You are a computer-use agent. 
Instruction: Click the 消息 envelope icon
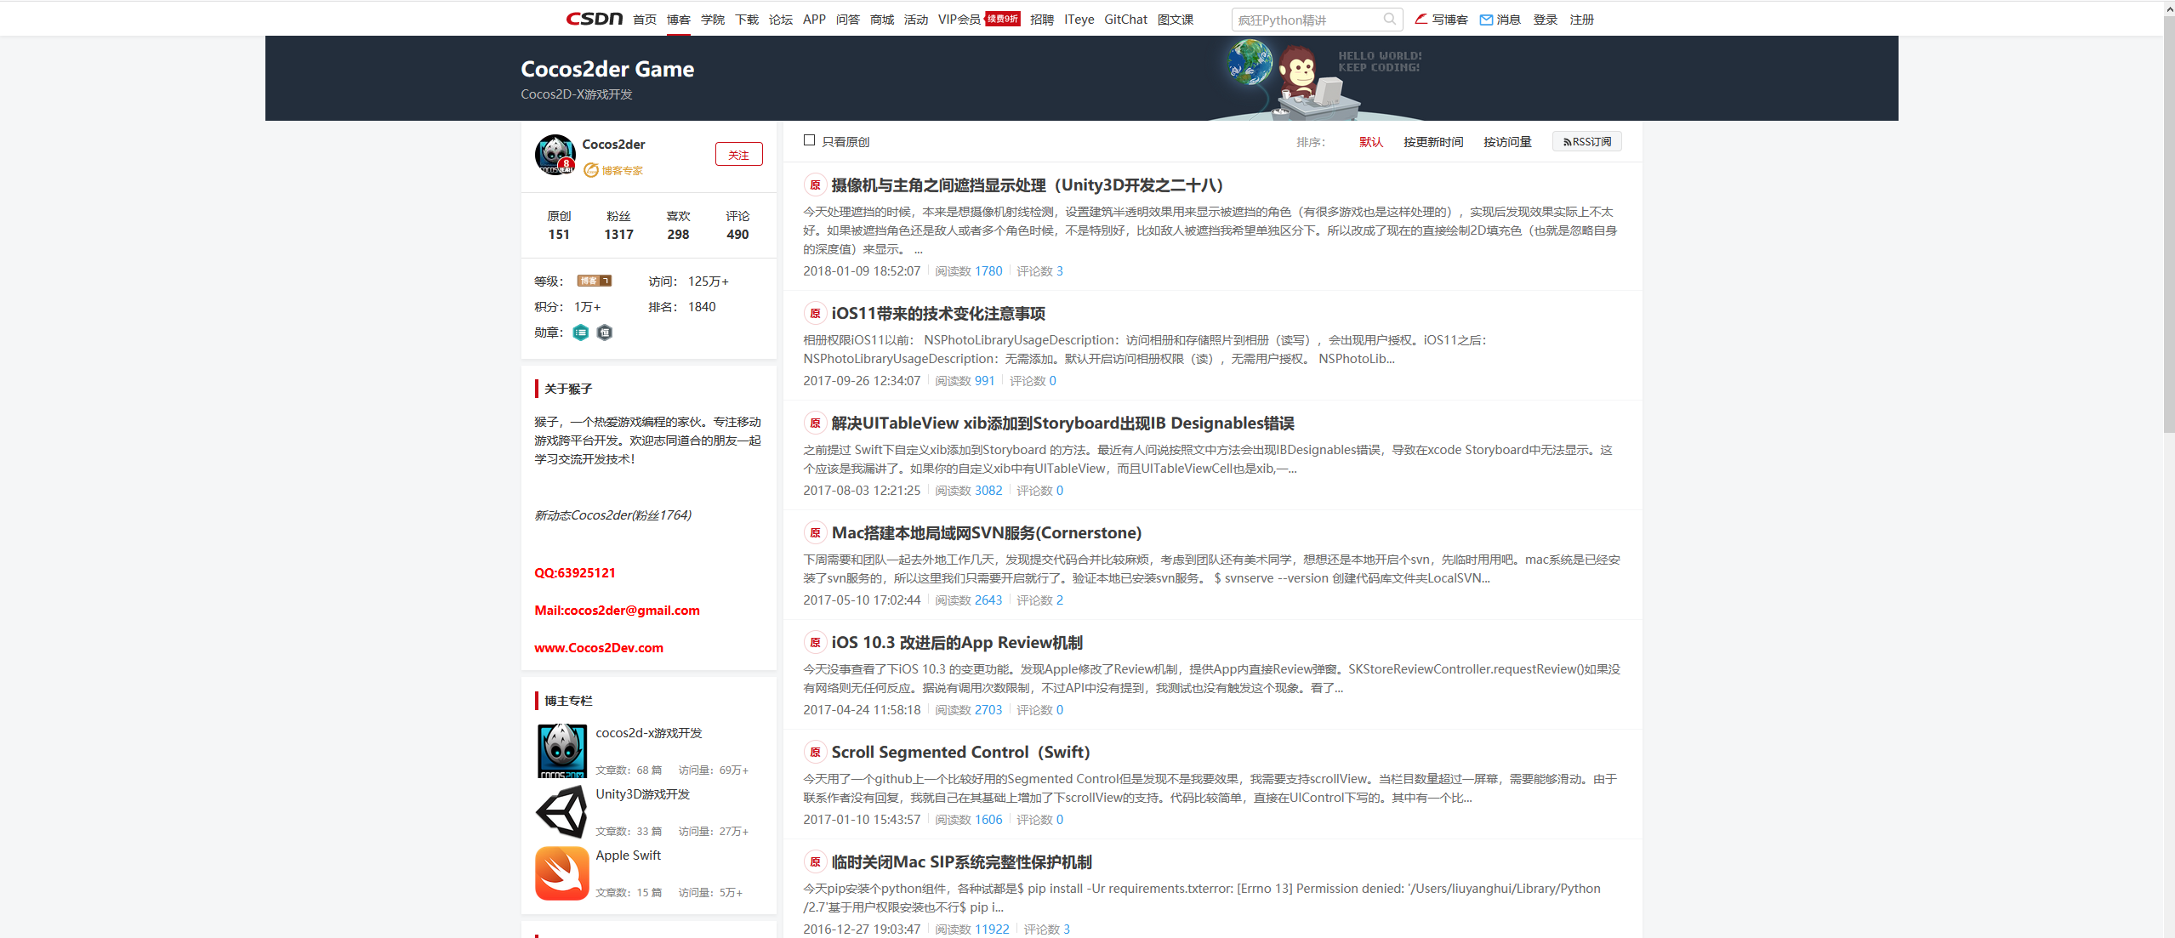click(x=1486, y=20)
